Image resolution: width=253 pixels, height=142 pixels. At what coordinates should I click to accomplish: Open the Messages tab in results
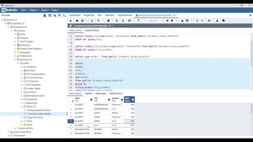tap(101, 93)
